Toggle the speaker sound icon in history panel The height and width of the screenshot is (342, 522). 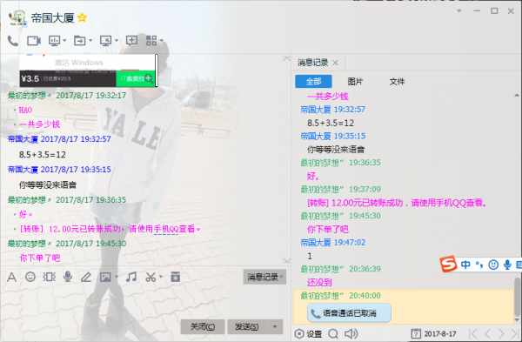point(351,333)
